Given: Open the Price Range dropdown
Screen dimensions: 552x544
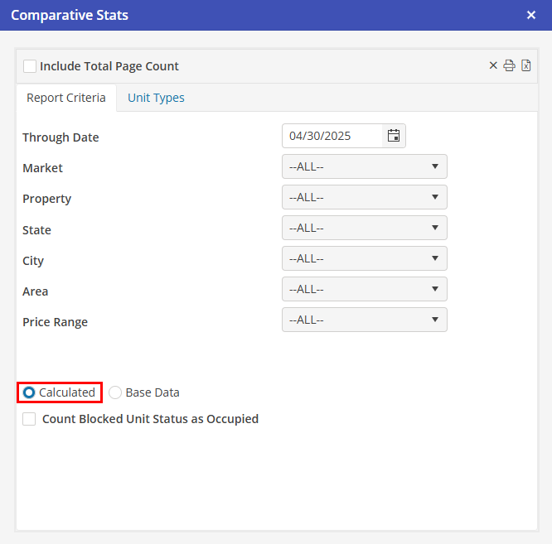Looking at the screenshot, I should tap(364, 320).
